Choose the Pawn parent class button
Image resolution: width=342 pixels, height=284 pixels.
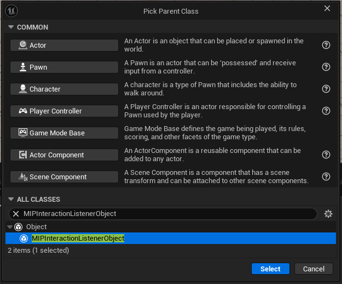pos(64,67)
